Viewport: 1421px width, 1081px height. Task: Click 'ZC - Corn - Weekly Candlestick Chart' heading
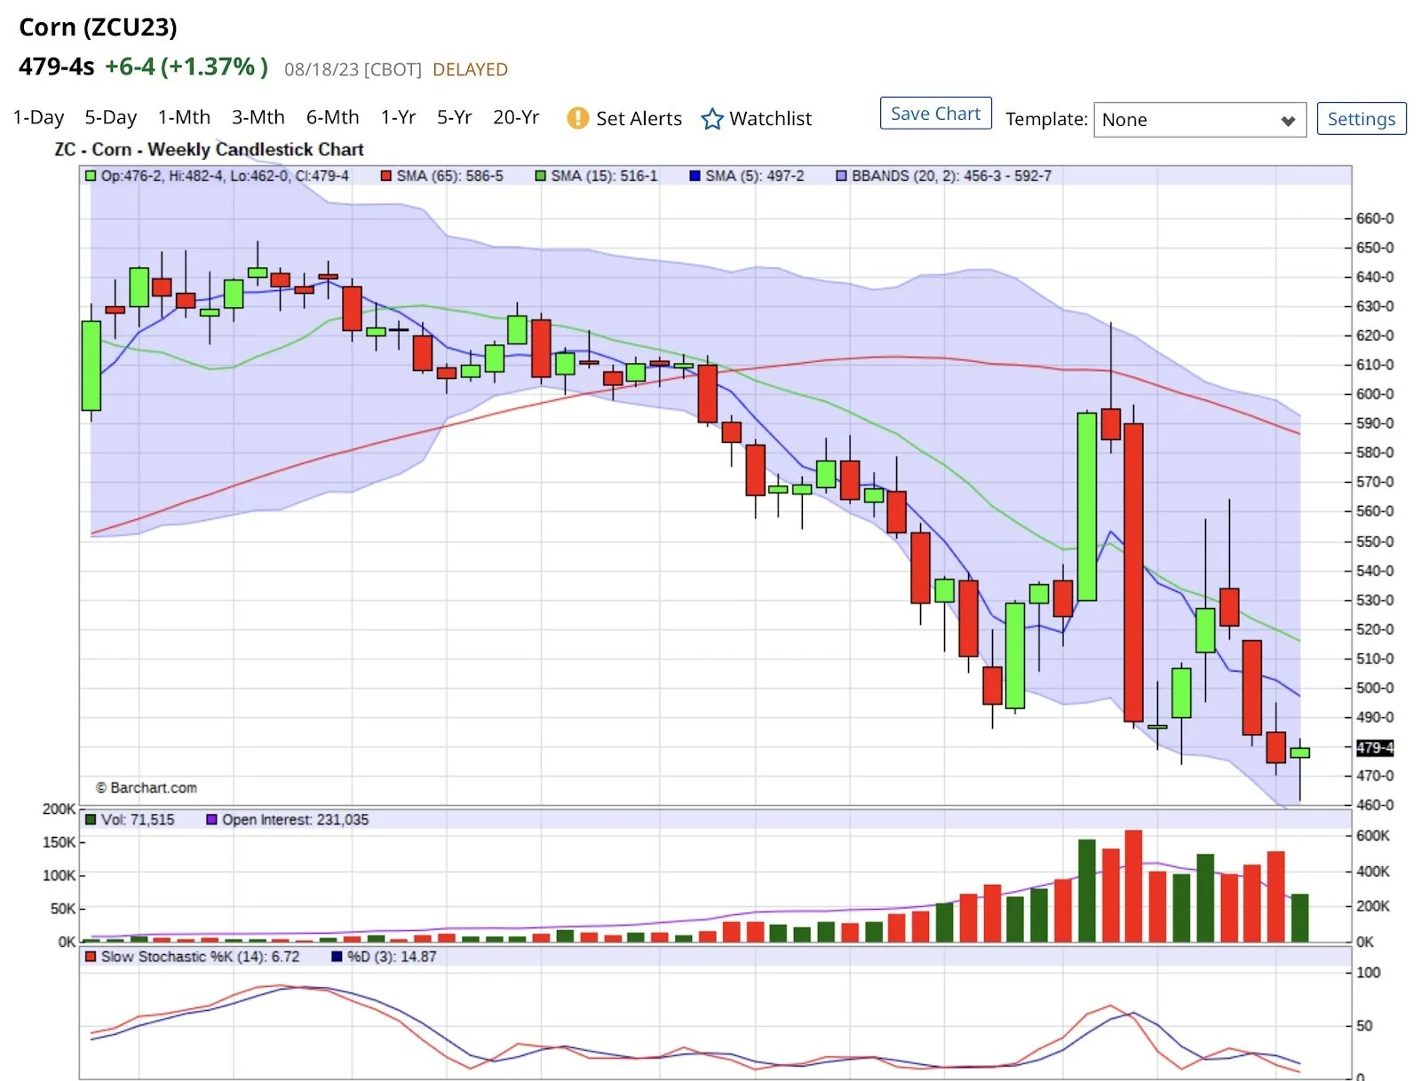pyautogui.click(x=209, y=149)
